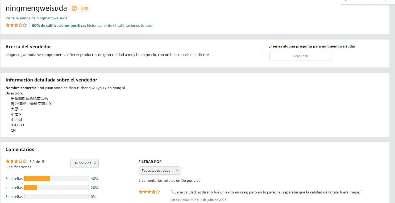Click the 20% percentage link
The image size is (395, 203).
(x=94, y=188)
